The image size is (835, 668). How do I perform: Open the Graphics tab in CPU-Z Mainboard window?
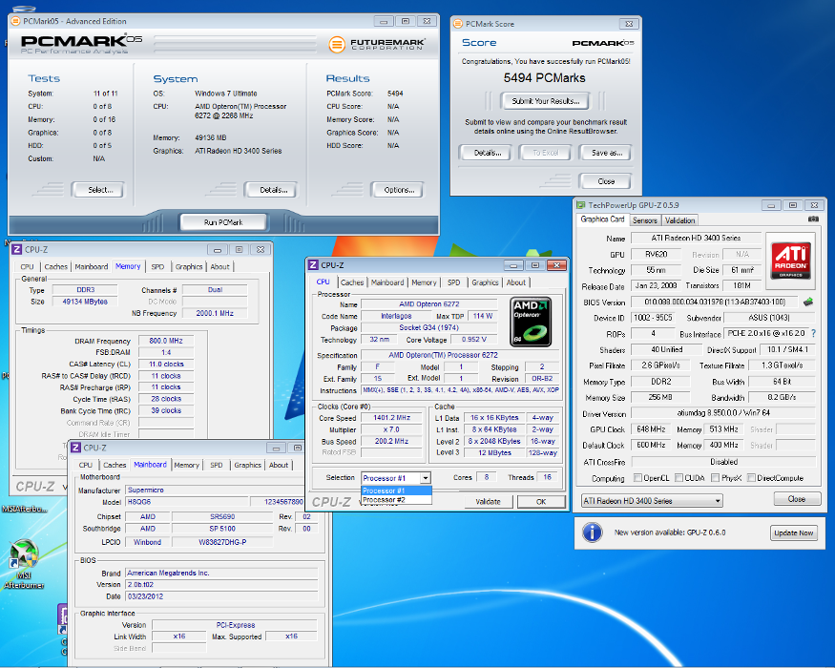[x=247, y=465]
